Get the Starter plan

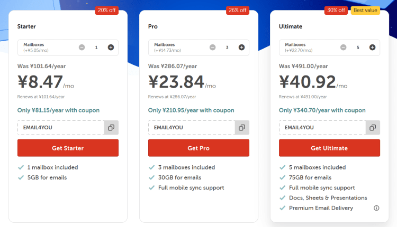click(68, 148)
